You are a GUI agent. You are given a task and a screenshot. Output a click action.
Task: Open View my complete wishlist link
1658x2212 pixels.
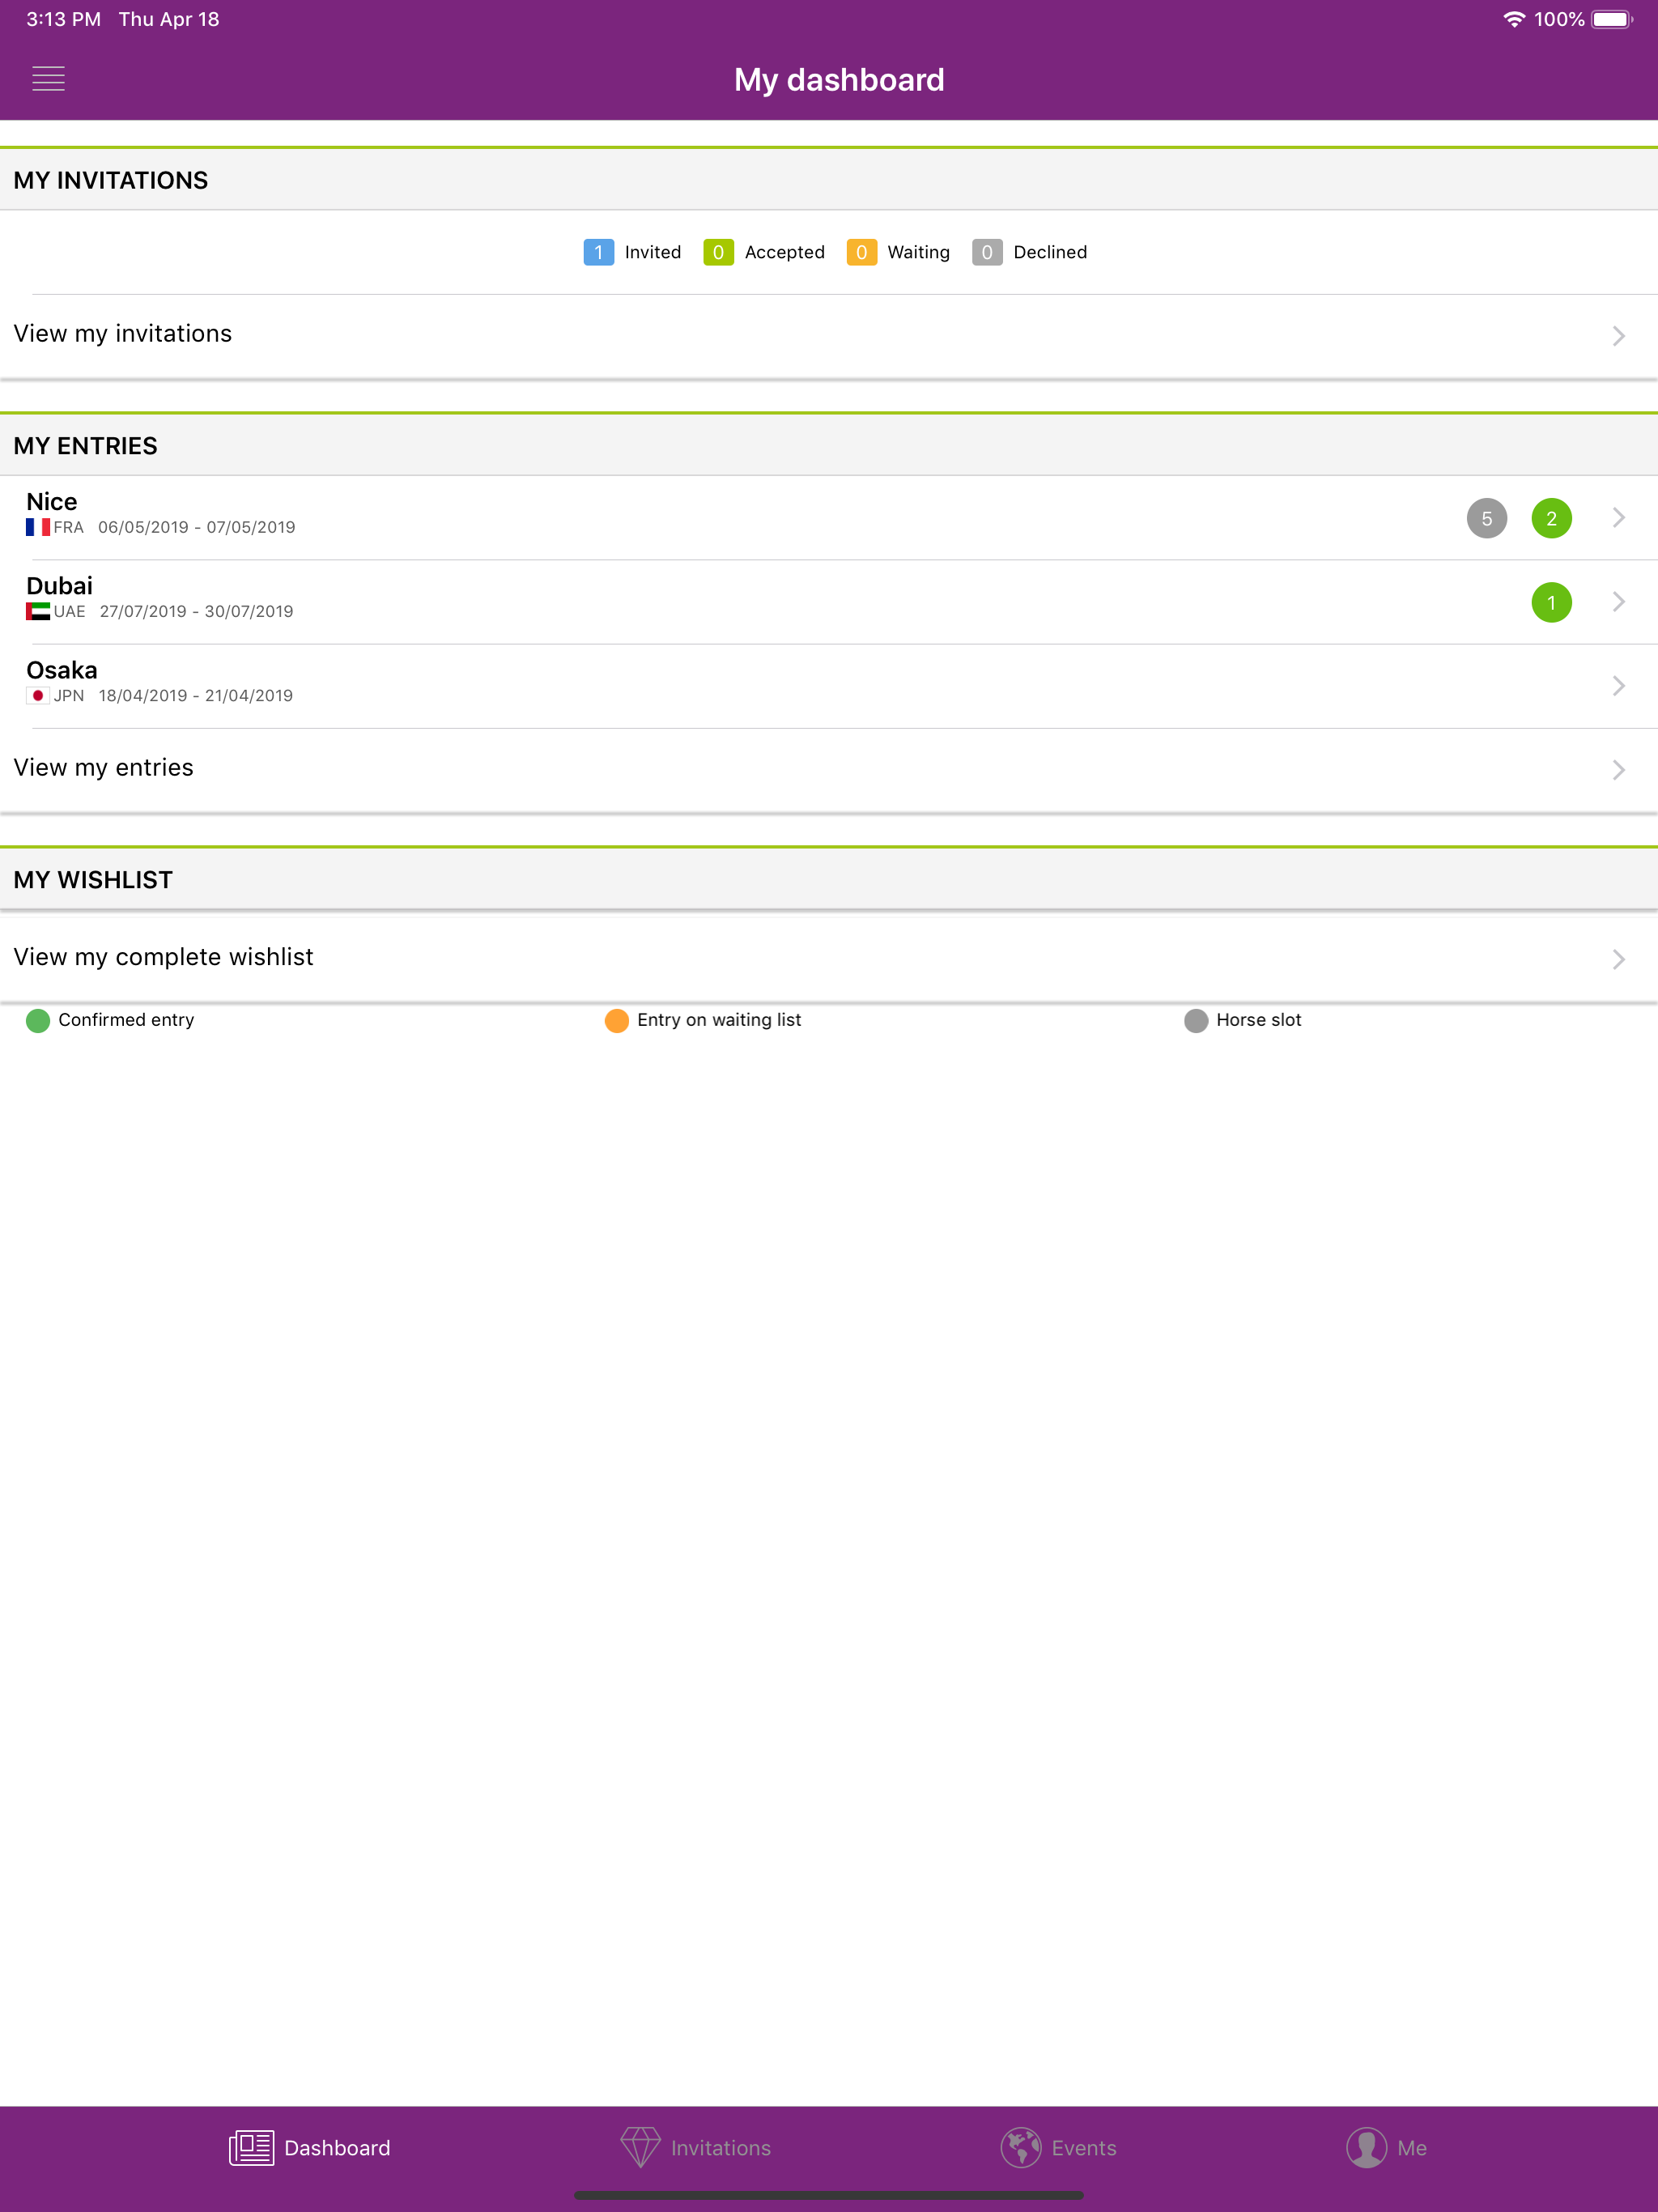tap(829, 958)
